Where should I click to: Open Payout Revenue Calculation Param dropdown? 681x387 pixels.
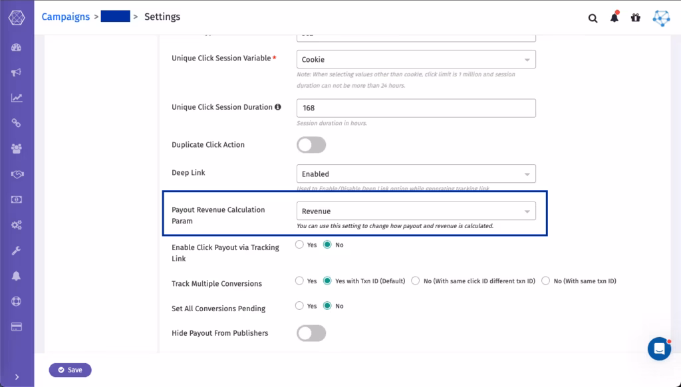point(416,211)
